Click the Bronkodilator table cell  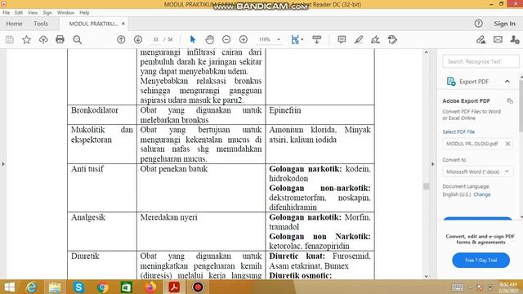102,114
